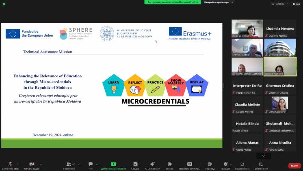
Task: Click the red Выйти leave button
Action: [x=294, y=166]
